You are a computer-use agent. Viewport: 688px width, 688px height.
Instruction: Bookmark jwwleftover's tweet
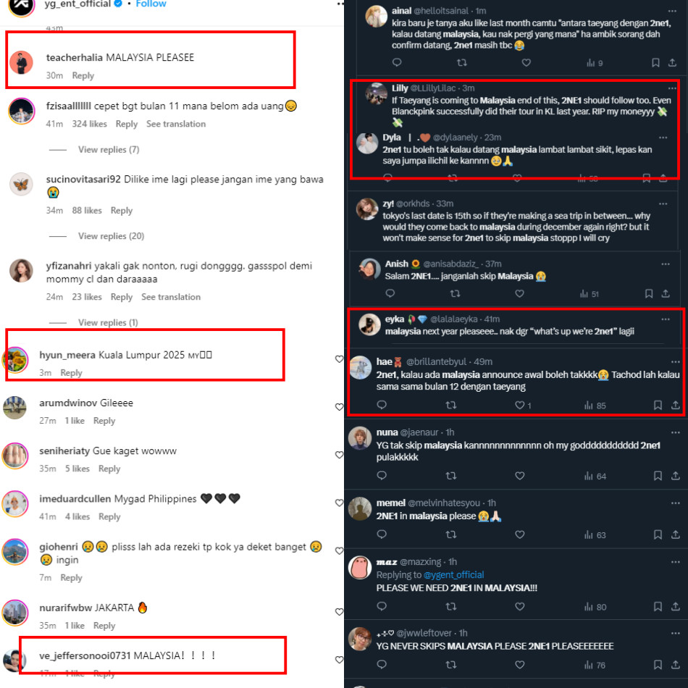(658, 665)
